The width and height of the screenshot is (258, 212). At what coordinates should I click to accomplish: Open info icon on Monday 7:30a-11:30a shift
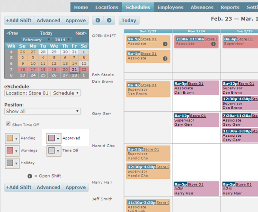pos(213,44)
